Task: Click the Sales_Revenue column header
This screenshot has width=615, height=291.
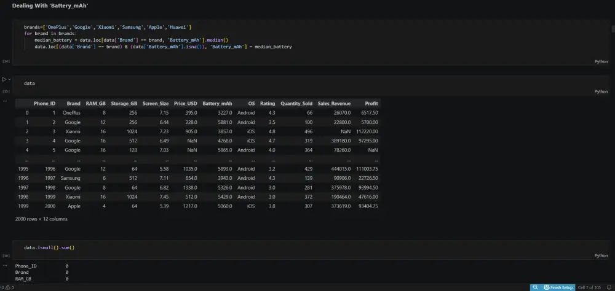Action: [x=334, y=103]
